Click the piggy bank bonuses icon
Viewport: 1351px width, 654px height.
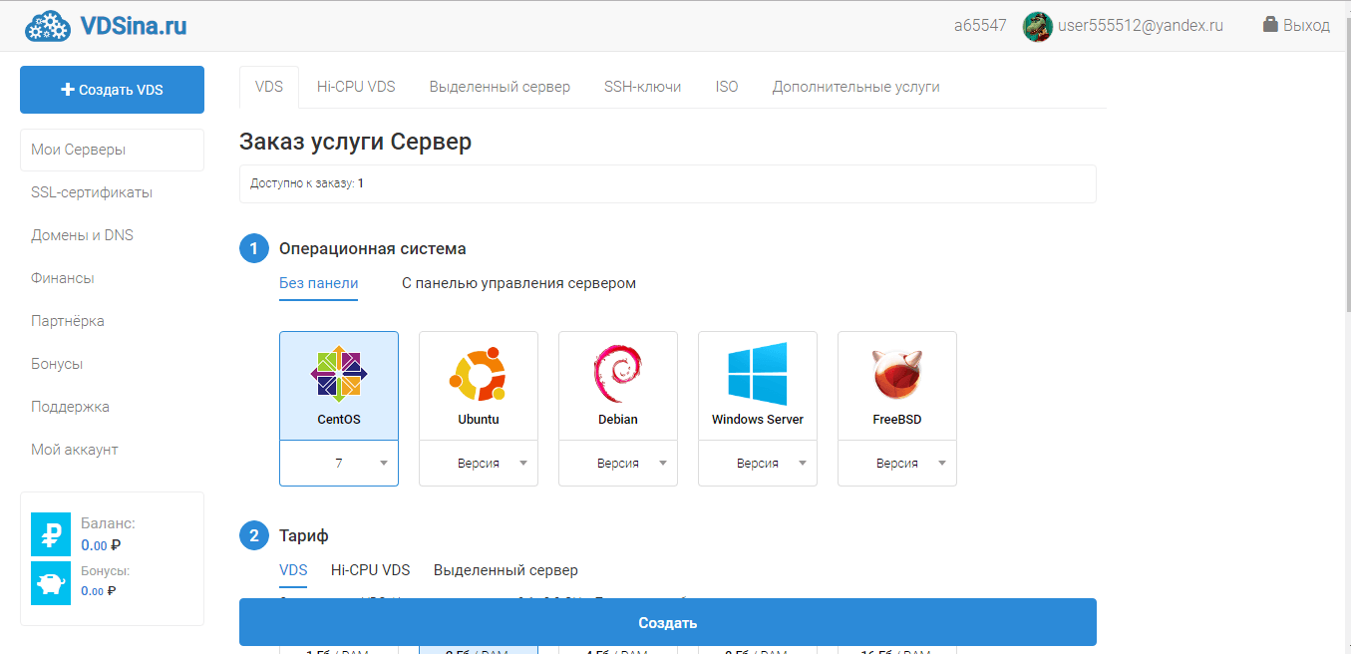51,582
